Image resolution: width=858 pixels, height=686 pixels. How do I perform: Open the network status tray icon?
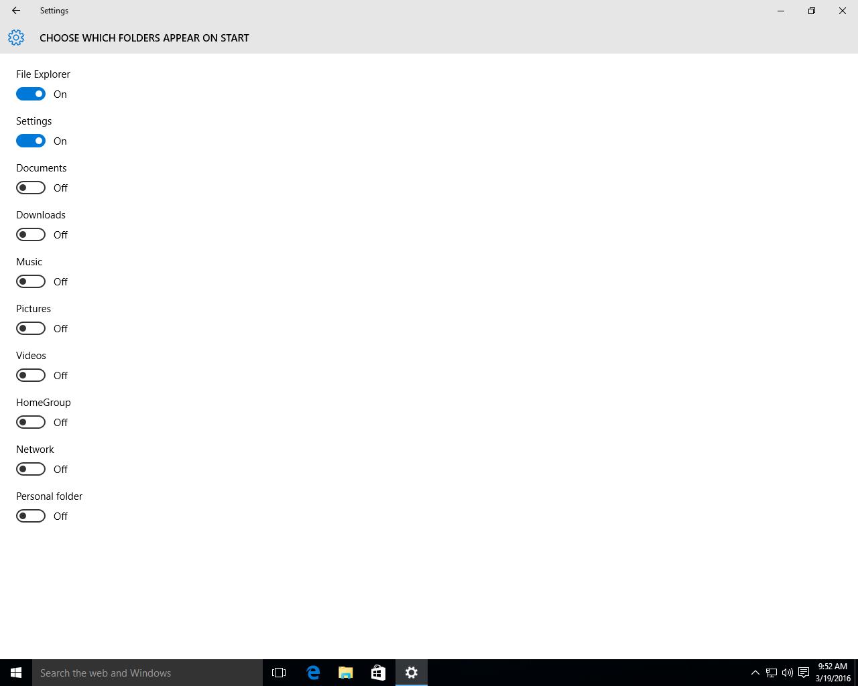[x=772, y=673]
